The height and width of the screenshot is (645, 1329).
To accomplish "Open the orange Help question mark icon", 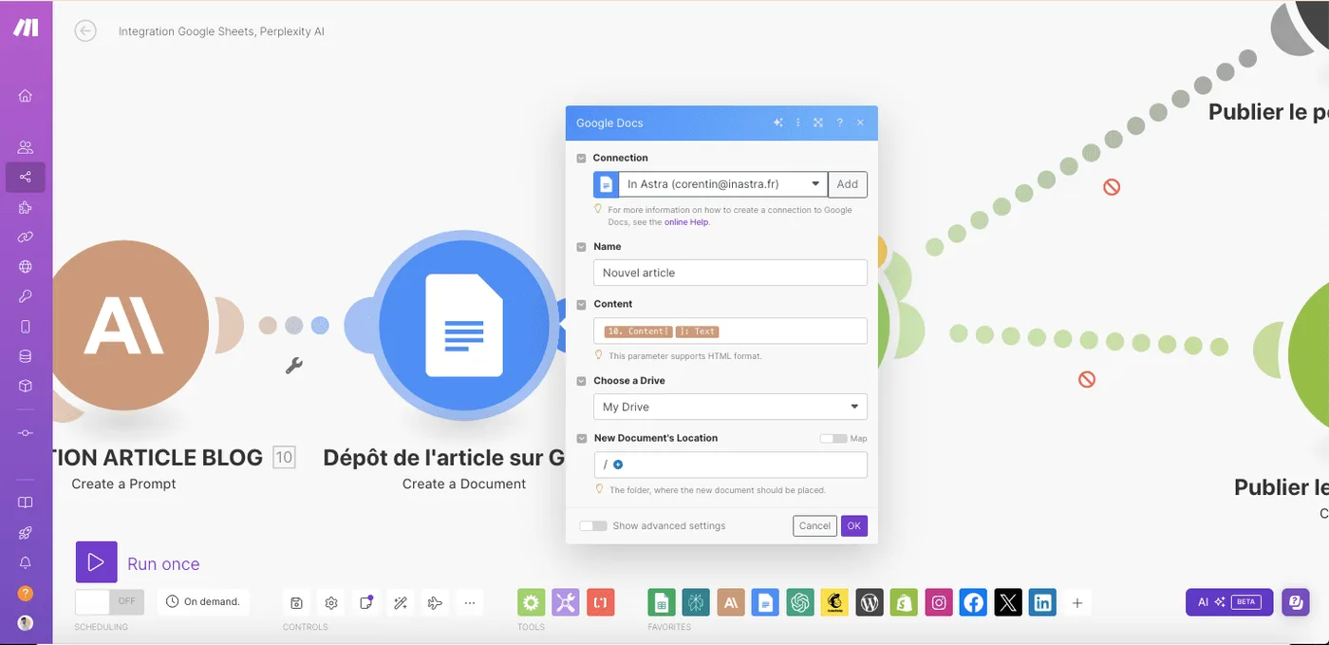I will pos(26,593).
